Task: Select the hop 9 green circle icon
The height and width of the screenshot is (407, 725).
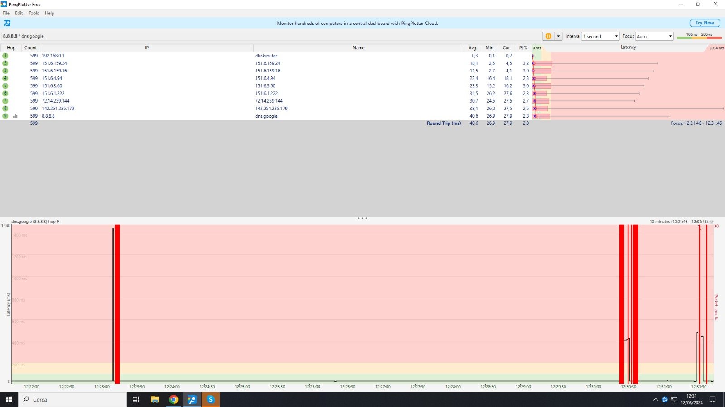Action: 5,116
